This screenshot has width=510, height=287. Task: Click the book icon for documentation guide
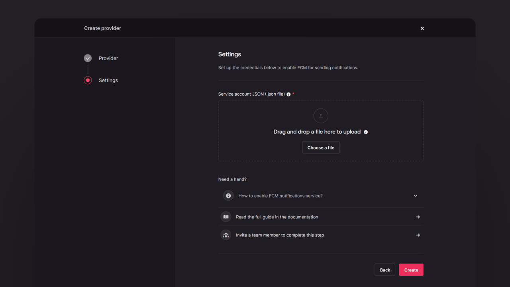tap(226, 217)
